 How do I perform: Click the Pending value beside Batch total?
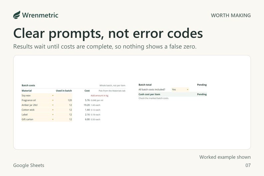point(202,85)
